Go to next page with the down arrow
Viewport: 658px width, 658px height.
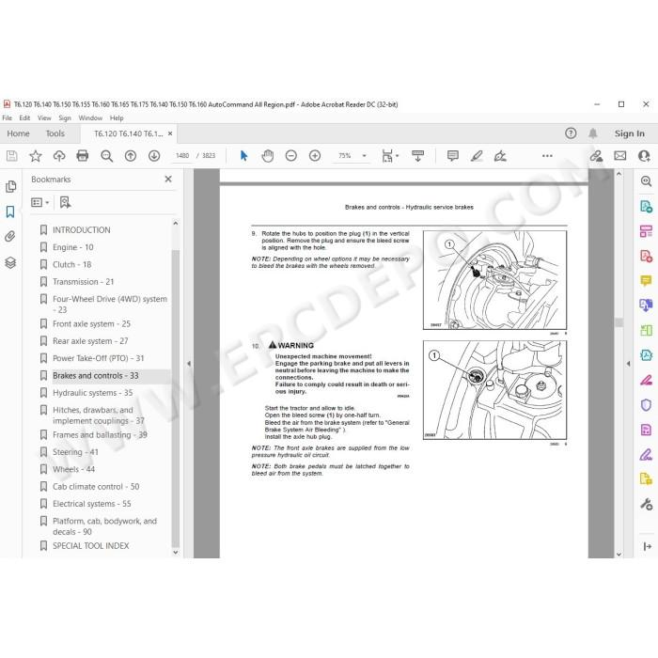tap(154, 156)
